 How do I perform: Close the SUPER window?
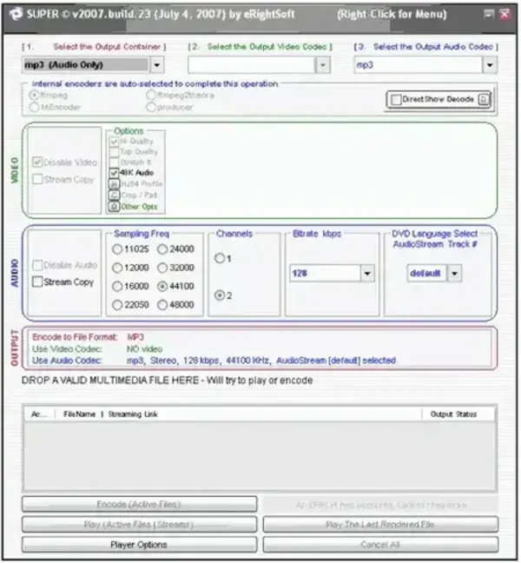click(505, 15)
